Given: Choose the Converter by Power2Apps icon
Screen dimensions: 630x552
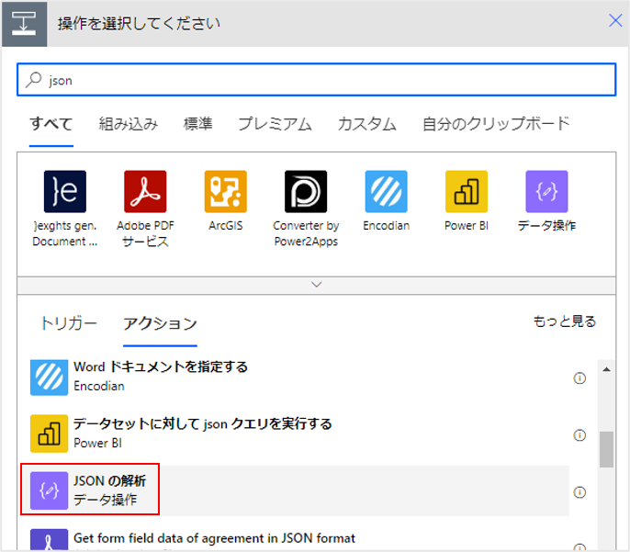Looking at the screenshot, I should point(306,191).
